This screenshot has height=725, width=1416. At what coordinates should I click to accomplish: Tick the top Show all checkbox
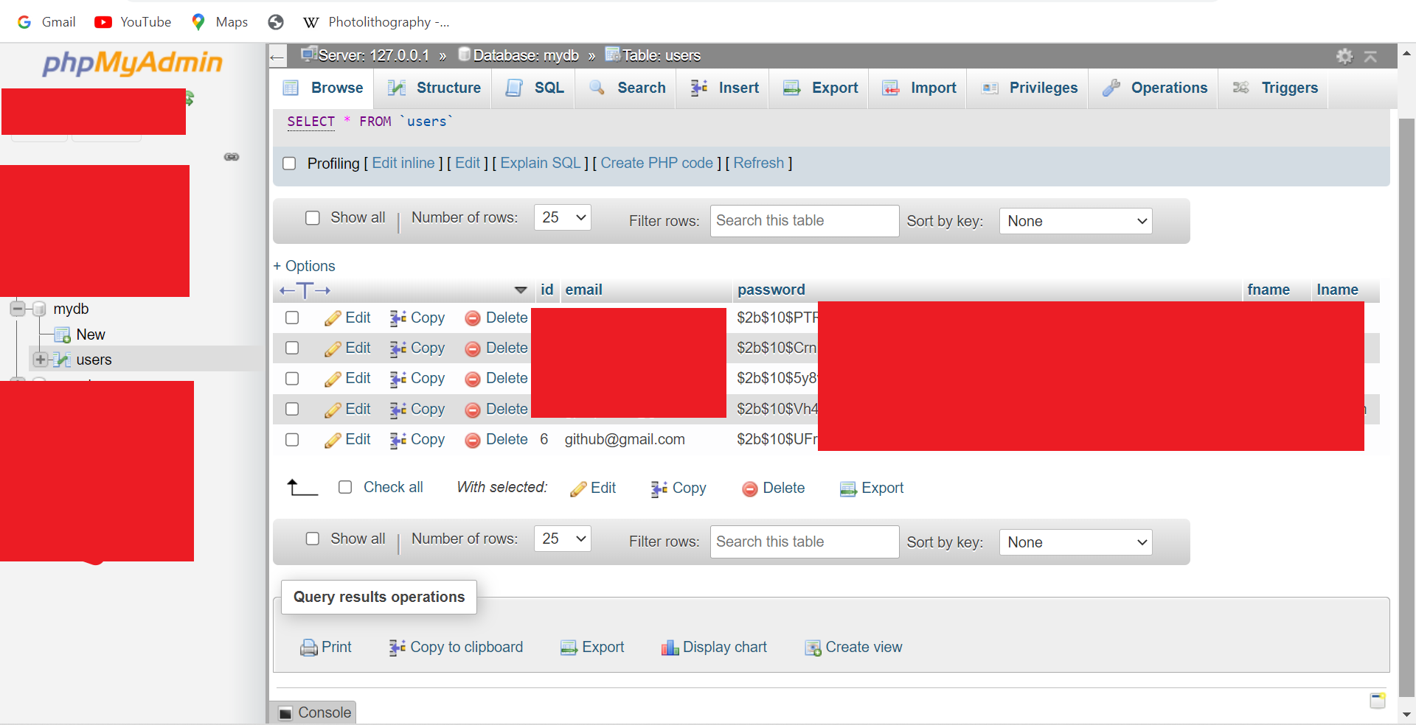coord(313,218)
